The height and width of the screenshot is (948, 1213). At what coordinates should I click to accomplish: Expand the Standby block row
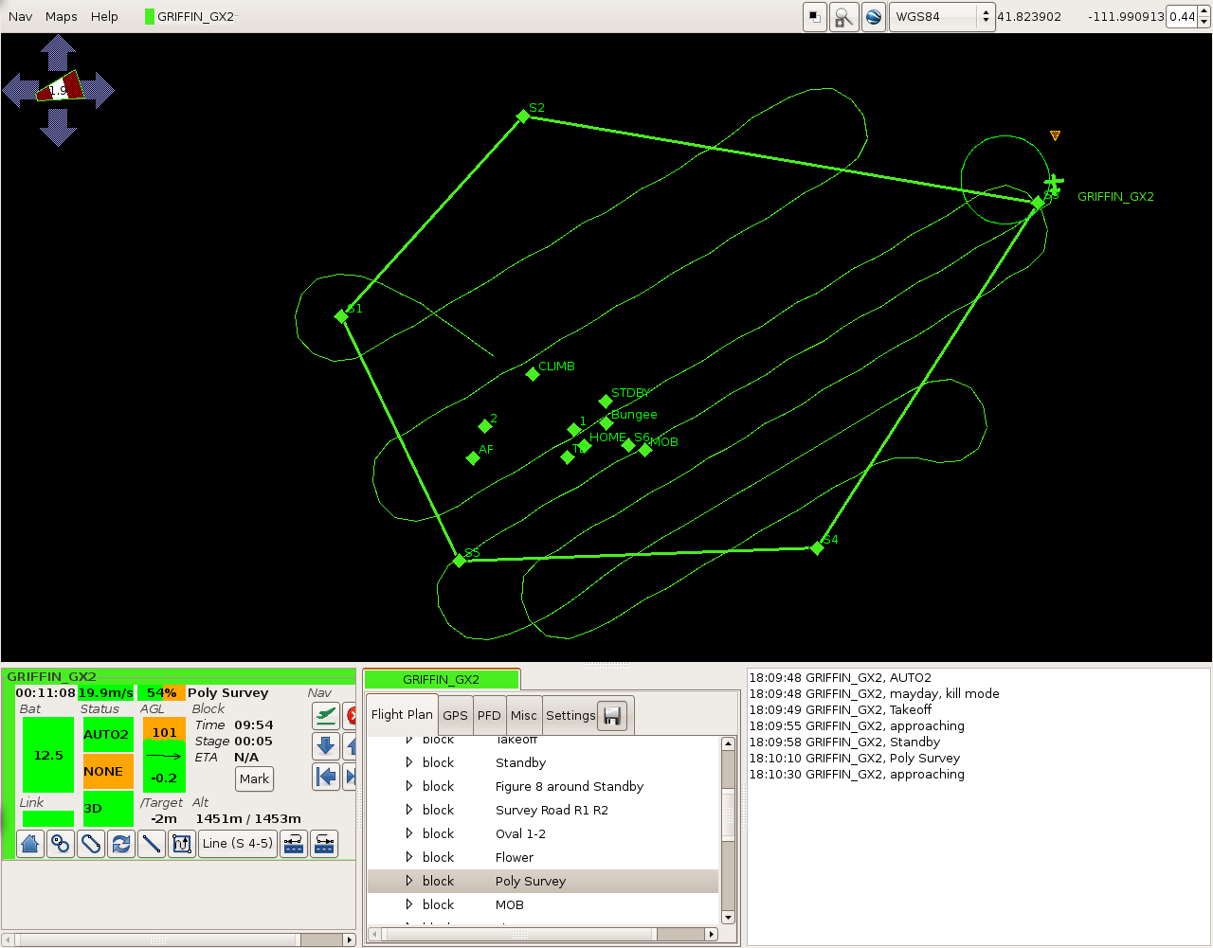pyautogui.click(x=409, y=762)
